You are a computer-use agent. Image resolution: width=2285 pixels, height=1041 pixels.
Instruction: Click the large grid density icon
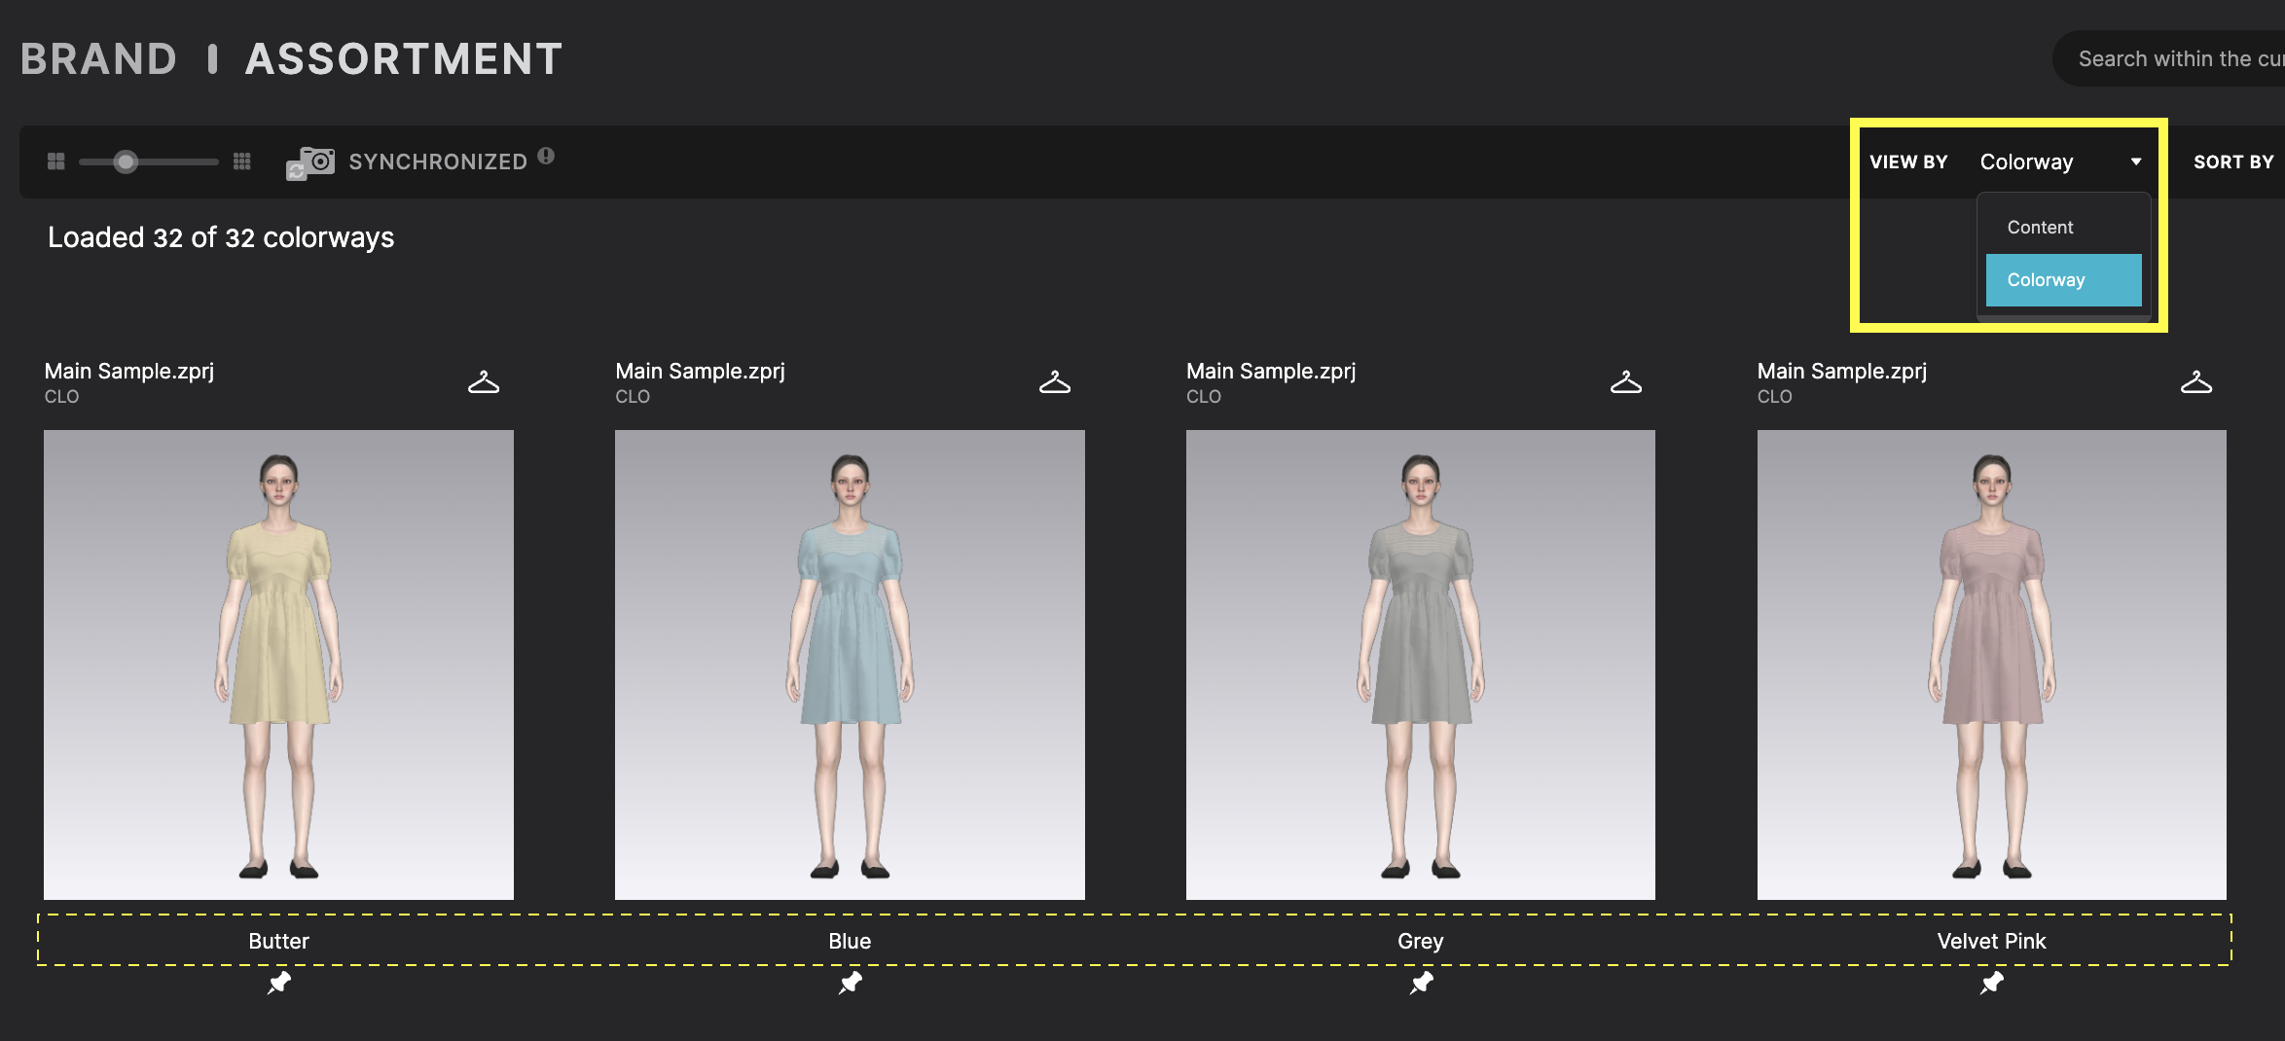(242, 161)
